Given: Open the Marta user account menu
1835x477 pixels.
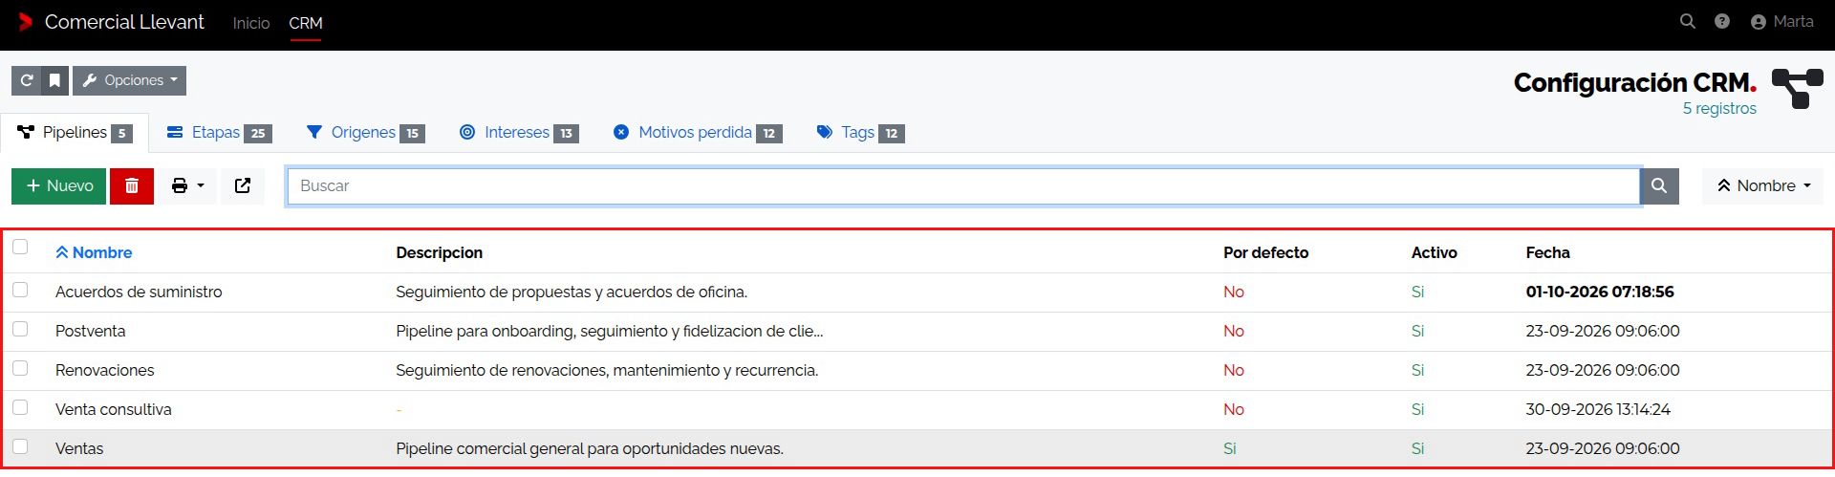Looking at the screenshot, I should [x=1781, y=21].
